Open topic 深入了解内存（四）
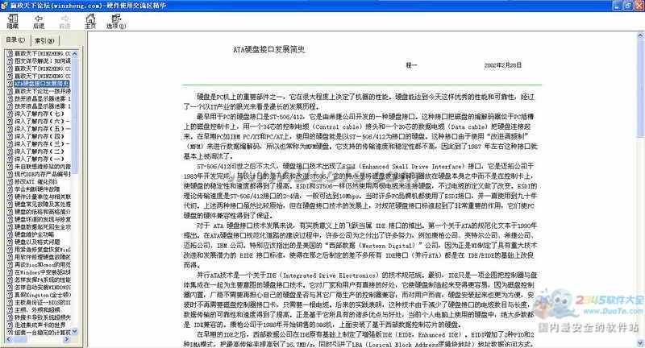The image size is (645, 348). (40, 136)
